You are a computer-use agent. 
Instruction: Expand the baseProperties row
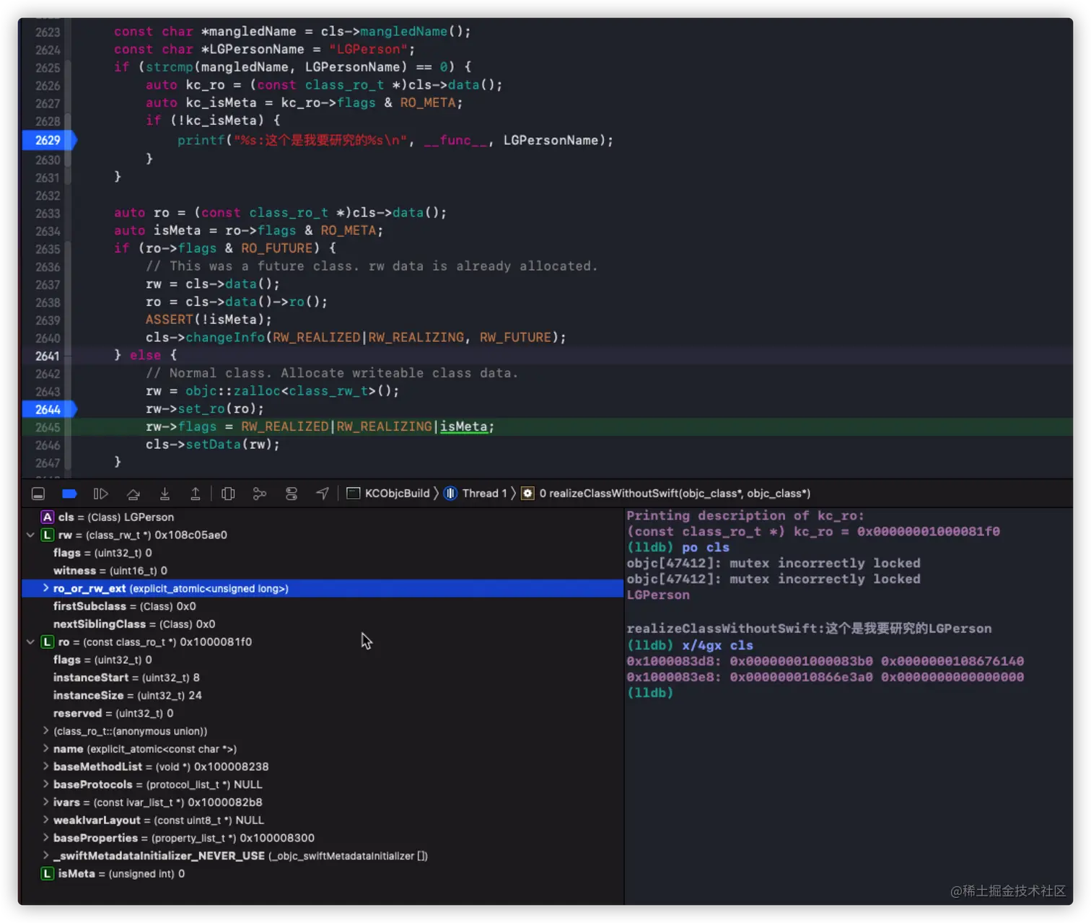click(45, 838)
